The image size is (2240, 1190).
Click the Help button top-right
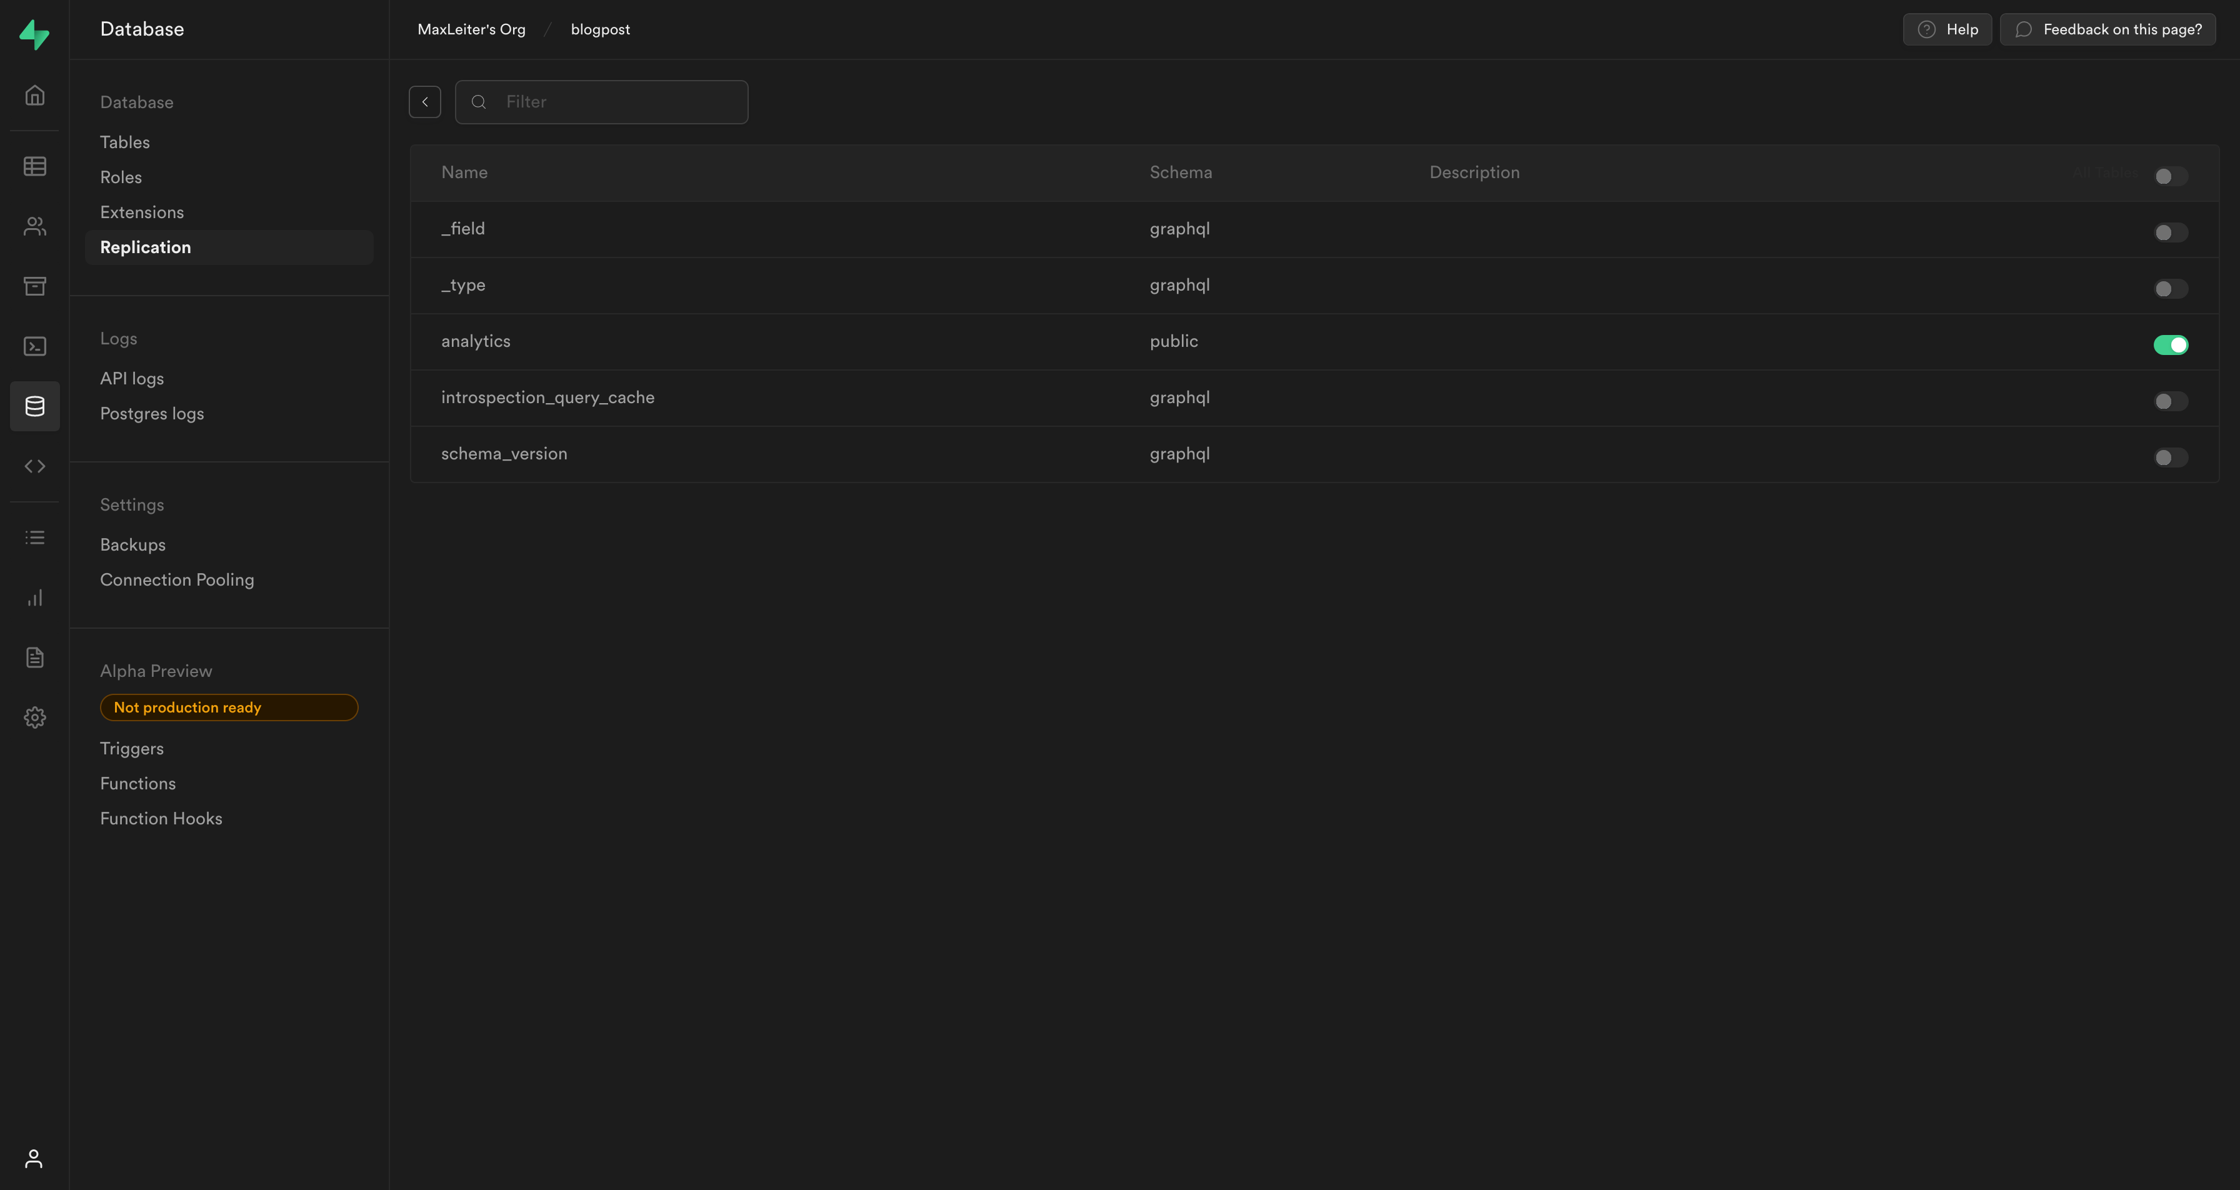[x=1947, y=29]
